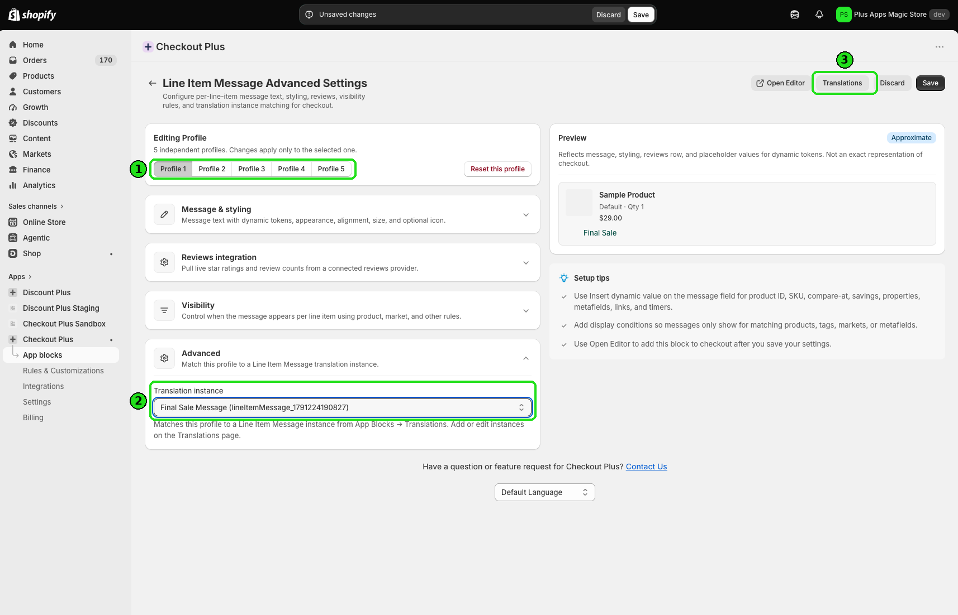The image size is (958, 615).
Task: Open the Translations page button
Action: point(842,83)
